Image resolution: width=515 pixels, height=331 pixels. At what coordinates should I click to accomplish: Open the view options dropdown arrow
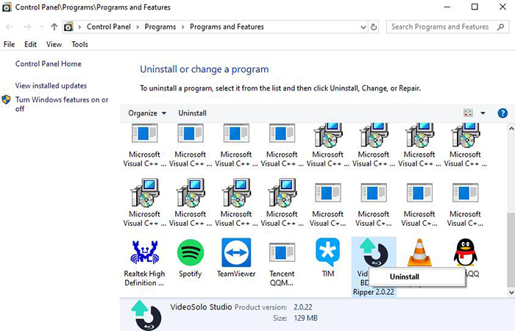[483, 113]
